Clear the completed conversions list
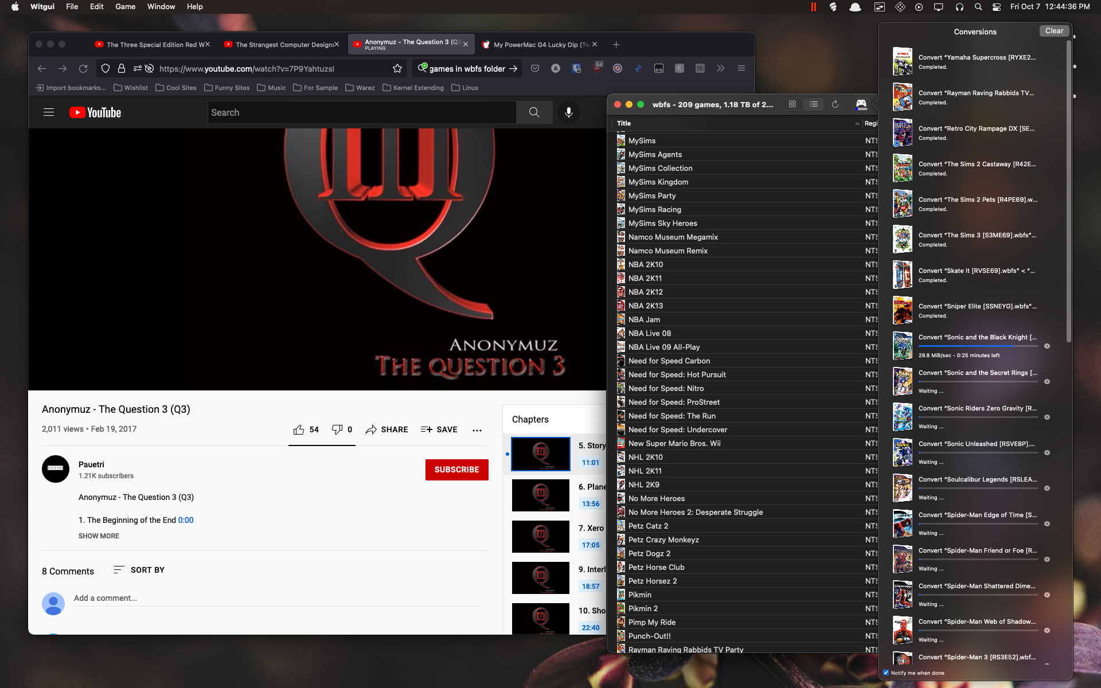The image size is (1101, 688). pyautogui.click(x=1053, y=31)
